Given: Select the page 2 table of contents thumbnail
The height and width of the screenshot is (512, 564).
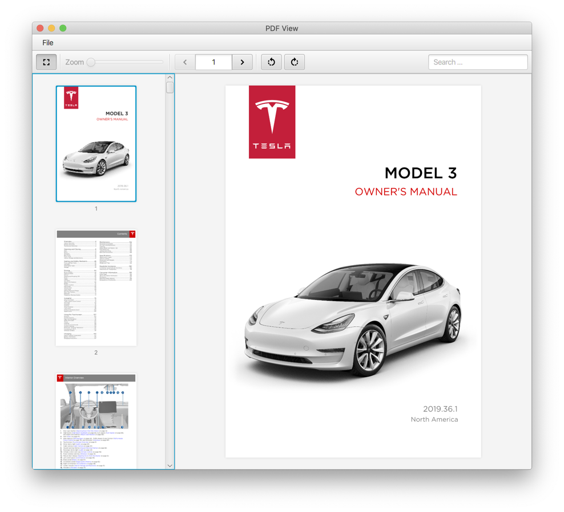Looking at the screenshot, I should coord(96,286).
